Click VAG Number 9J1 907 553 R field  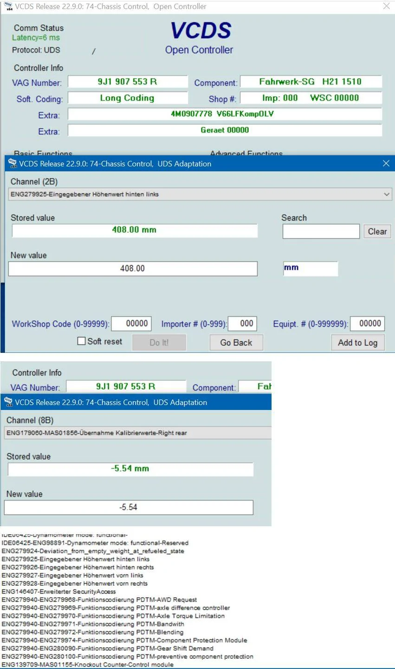128,82
